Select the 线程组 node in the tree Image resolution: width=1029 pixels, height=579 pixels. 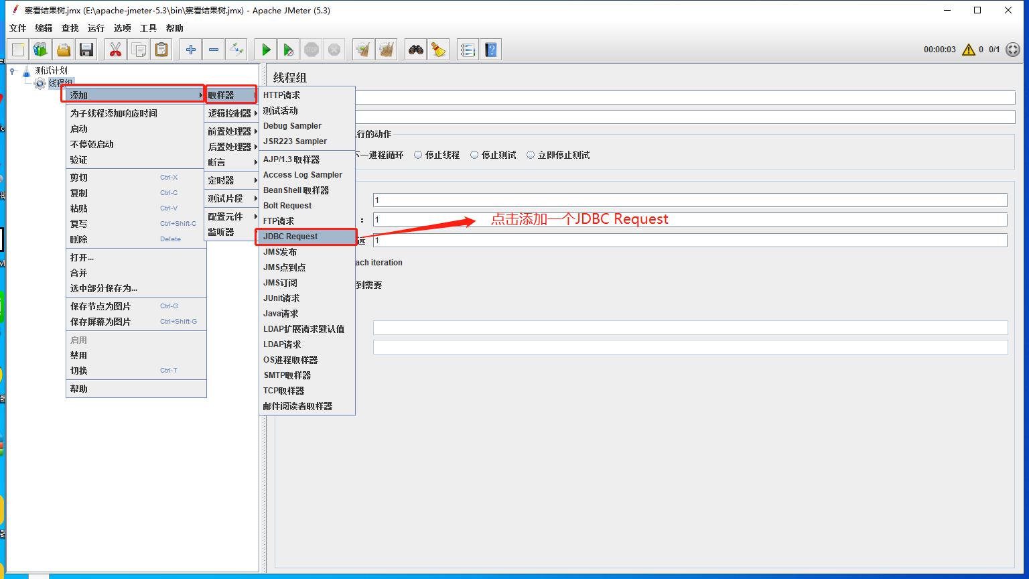click(60, 83)
